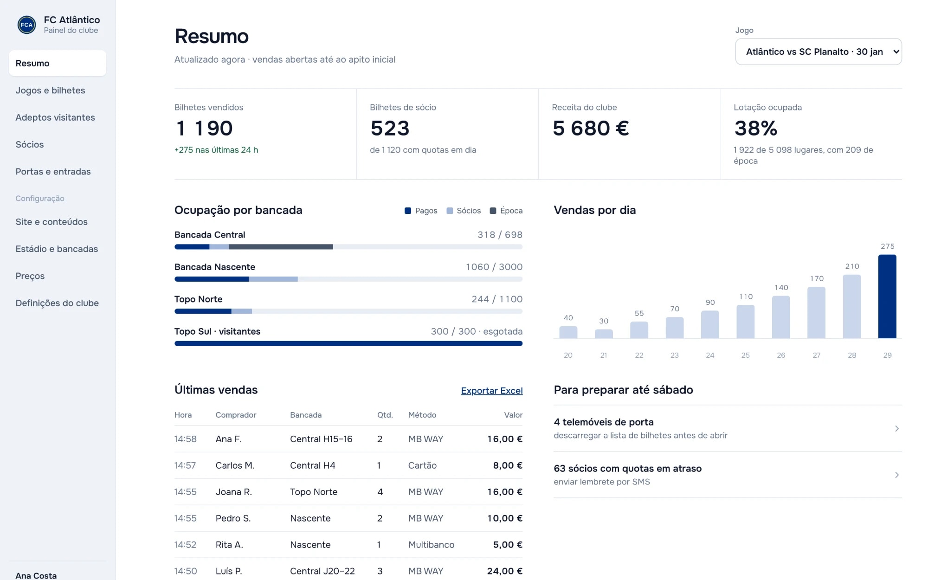928x580 pixels.
Task: Open the 63 sócios com quotas task
Action: click(728, 475)
